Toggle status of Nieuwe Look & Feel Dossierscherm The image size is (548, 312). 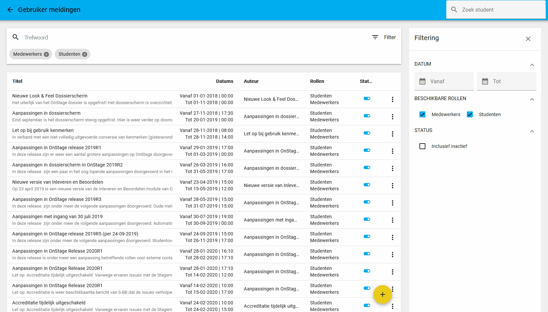[367, 98]
